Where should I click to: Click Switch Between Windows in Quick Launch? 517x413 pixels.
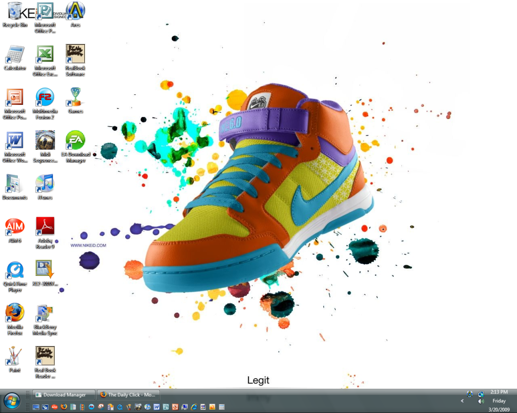coord(45,407)
